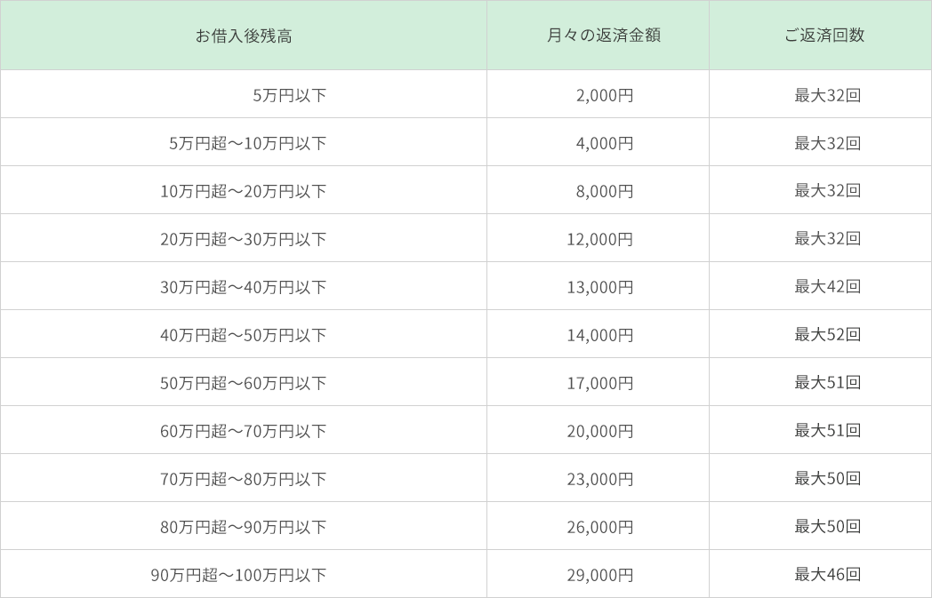Click the 17,000円 payment amount
932x598 pixels.
point(600,383)
